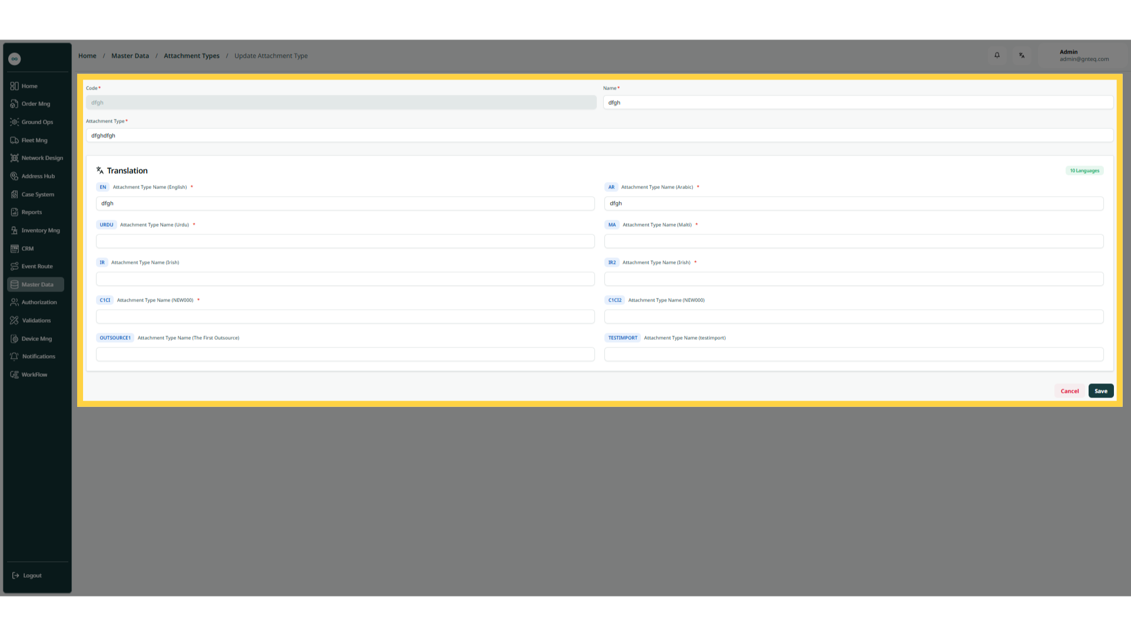Click the 10 Languages badge

[x=1084, y=171]
